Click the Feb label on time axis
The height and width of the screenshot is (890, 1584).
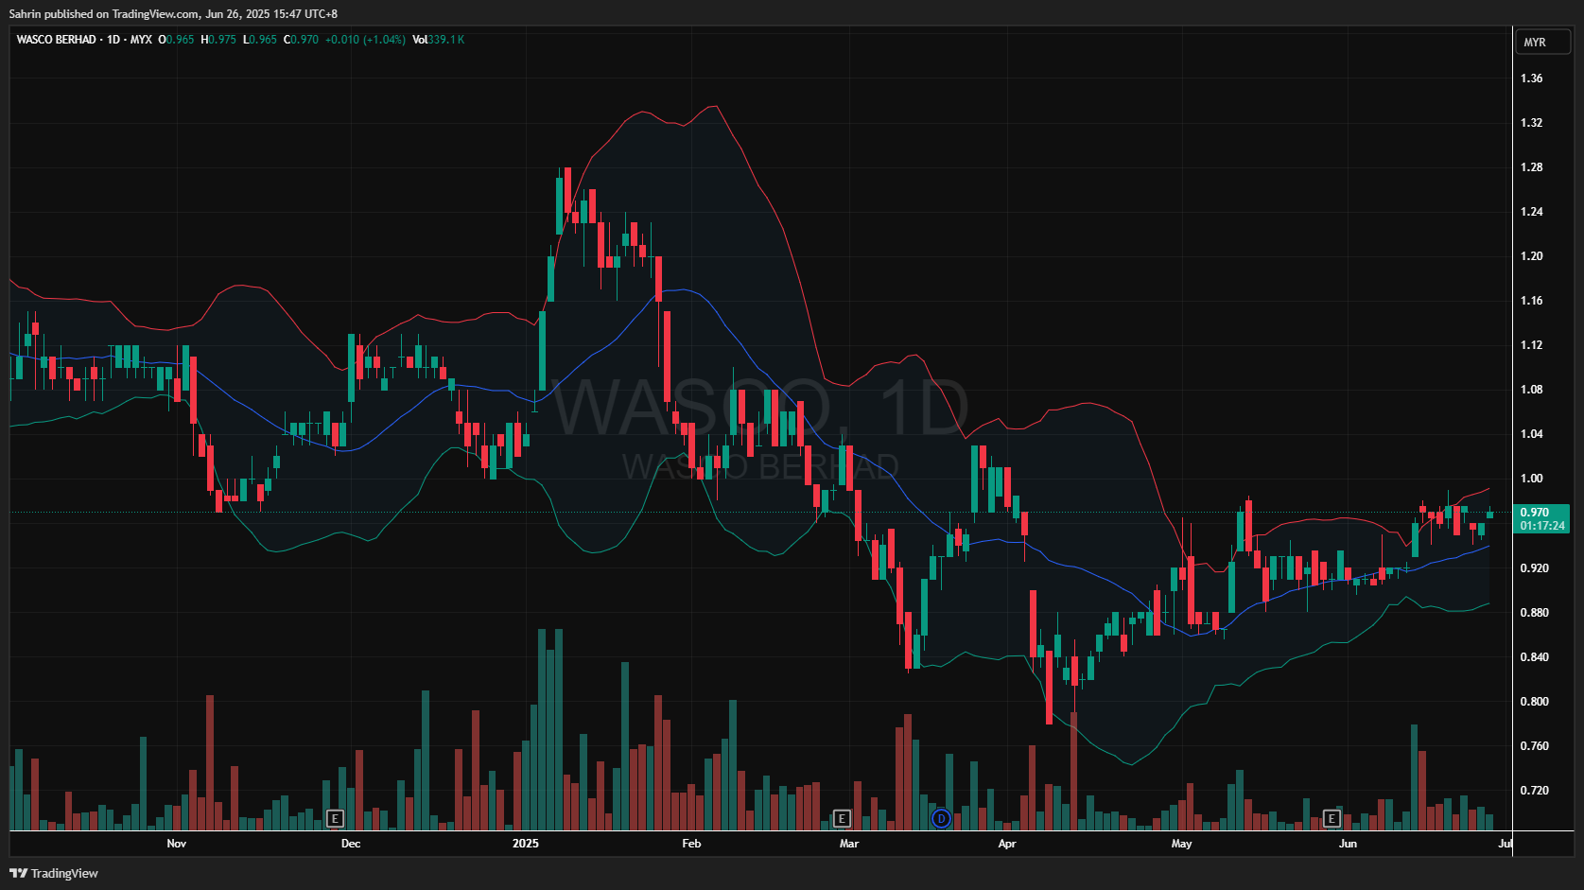691,844
